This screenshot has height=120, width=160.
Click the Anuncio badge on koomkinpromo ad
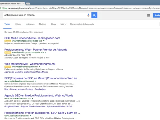[8, 52]
